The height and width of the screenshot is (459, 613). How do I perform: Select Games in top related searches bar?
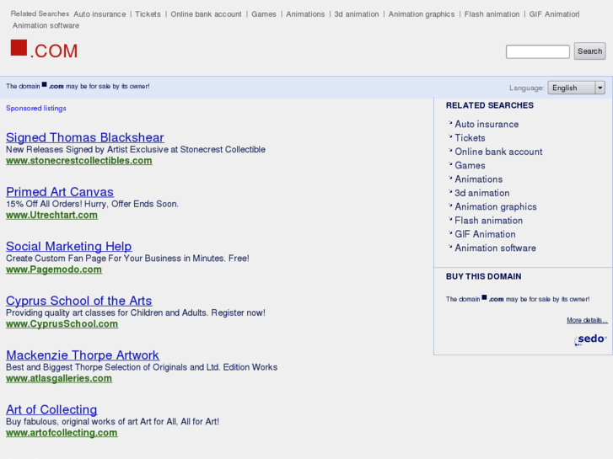pos(264,14)
